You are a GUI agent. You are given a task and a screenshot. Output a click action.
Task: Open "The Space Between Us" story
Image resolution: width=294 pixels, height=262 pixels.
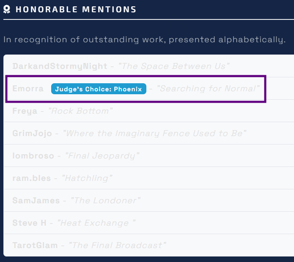pos(174,66)
